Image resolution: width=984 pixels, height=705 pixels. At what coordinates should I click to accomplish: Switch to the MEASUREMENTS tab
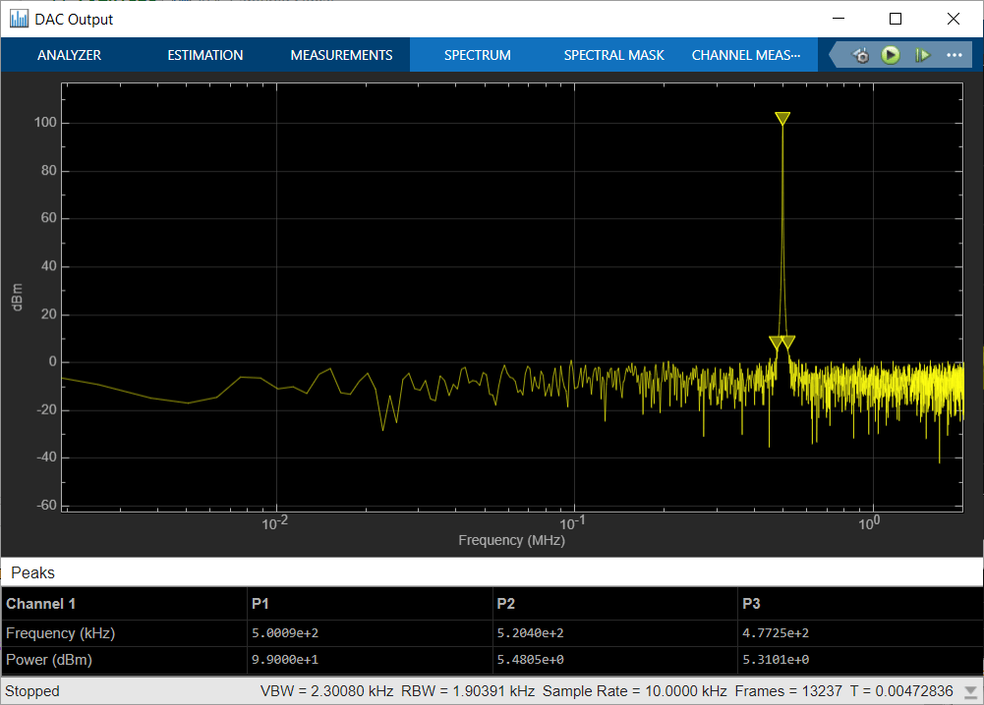(341, 55)
